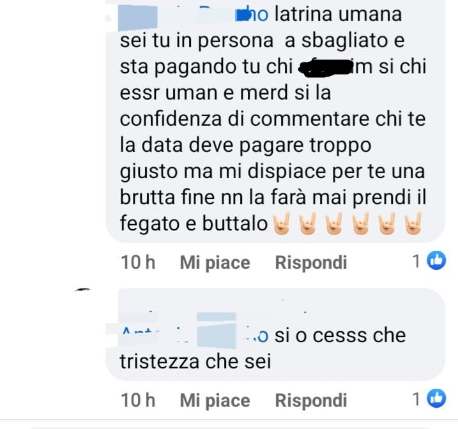Open the '10 h' timestamp of the second comment
The height and width of the screenshot is (429, 458).
[138, 400]
